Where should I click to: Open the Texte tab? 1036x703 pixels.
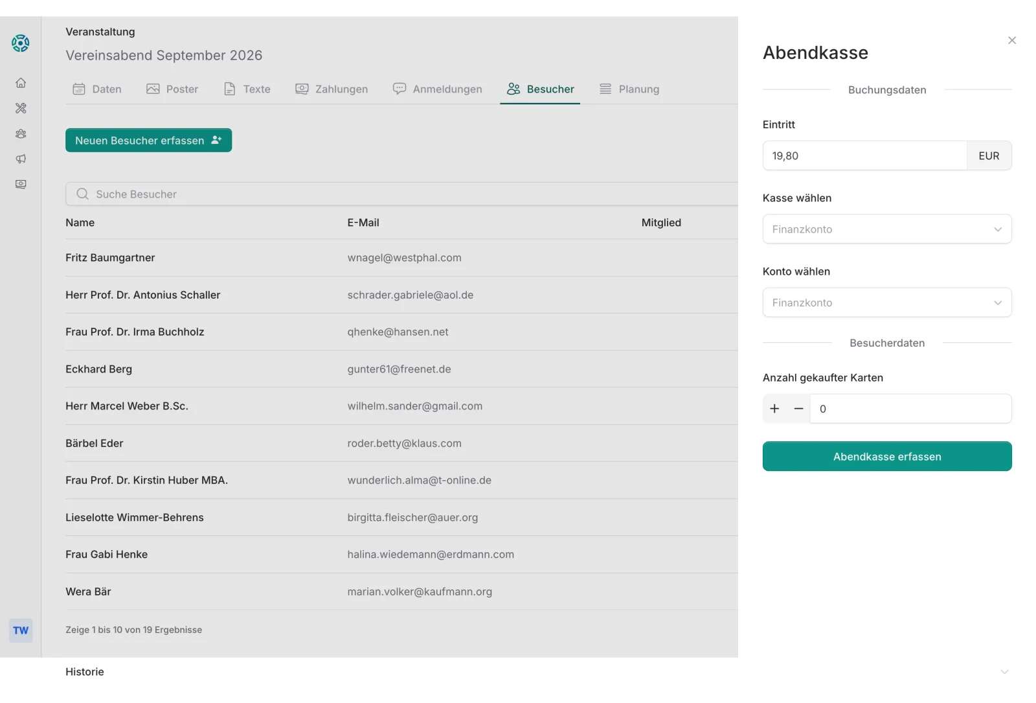[x=247, y=89]
